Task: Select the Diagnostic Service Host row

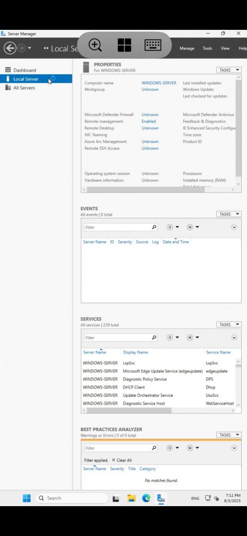Action: (158, 404)
